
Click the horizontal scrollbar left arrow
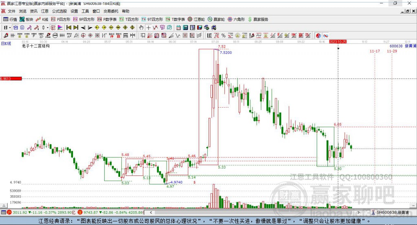151,212
